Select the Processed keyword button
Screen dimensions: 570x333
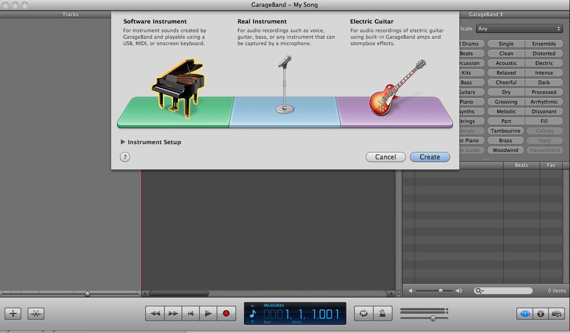click(544, 92)
